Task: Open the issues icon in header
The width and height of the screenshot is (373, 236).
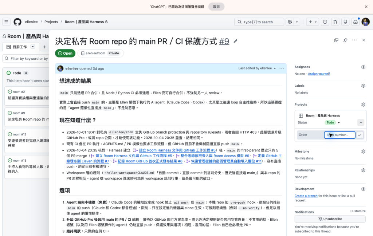Action: tap(325, 22)
